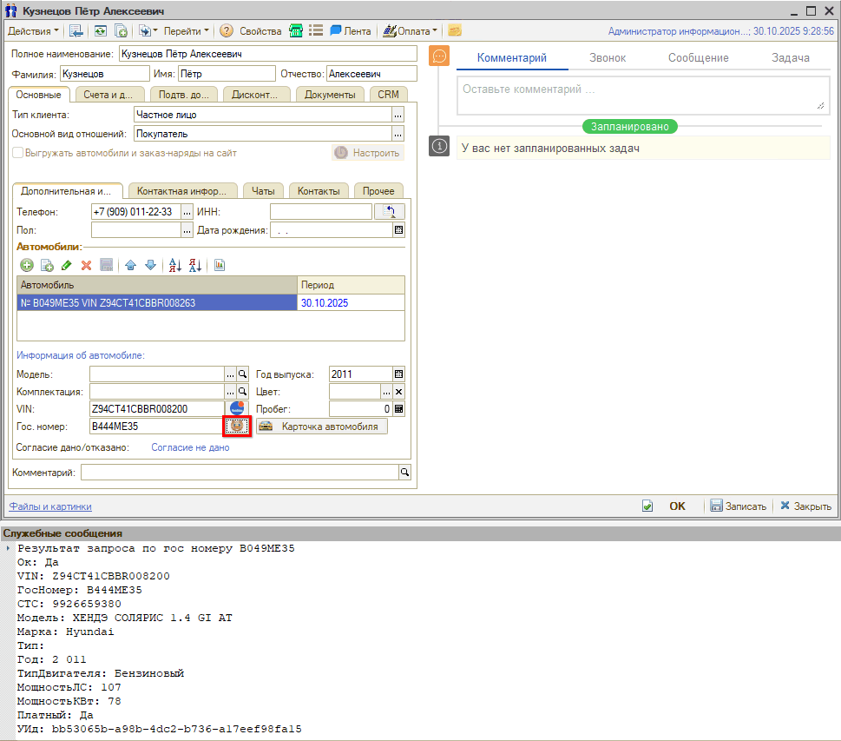This screenshot has width=841, height=741.
Task: Click the green add car icon
Action: 27,265
